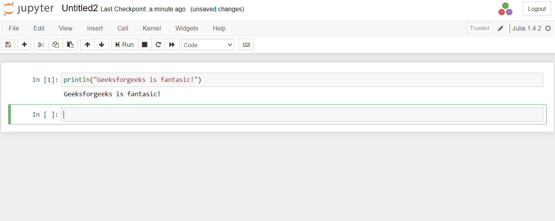555x221 pixels.
Task: Cut selected cells with the scissors icon
Action: tap(41, 44)
